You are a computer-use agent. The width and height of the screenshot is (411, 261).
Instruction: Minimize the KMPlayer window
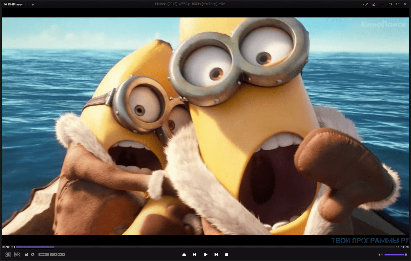(382, 4)
